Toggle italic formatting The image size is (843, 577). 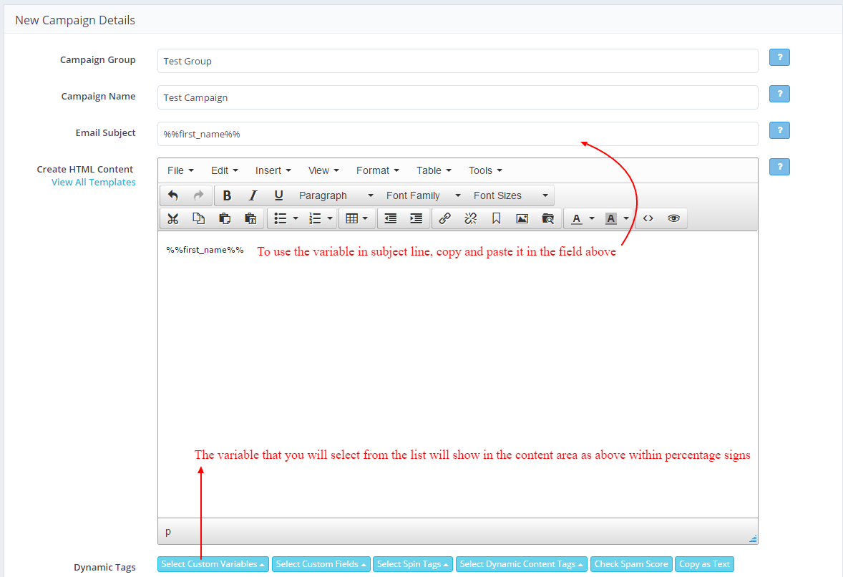tap(253, 195)
